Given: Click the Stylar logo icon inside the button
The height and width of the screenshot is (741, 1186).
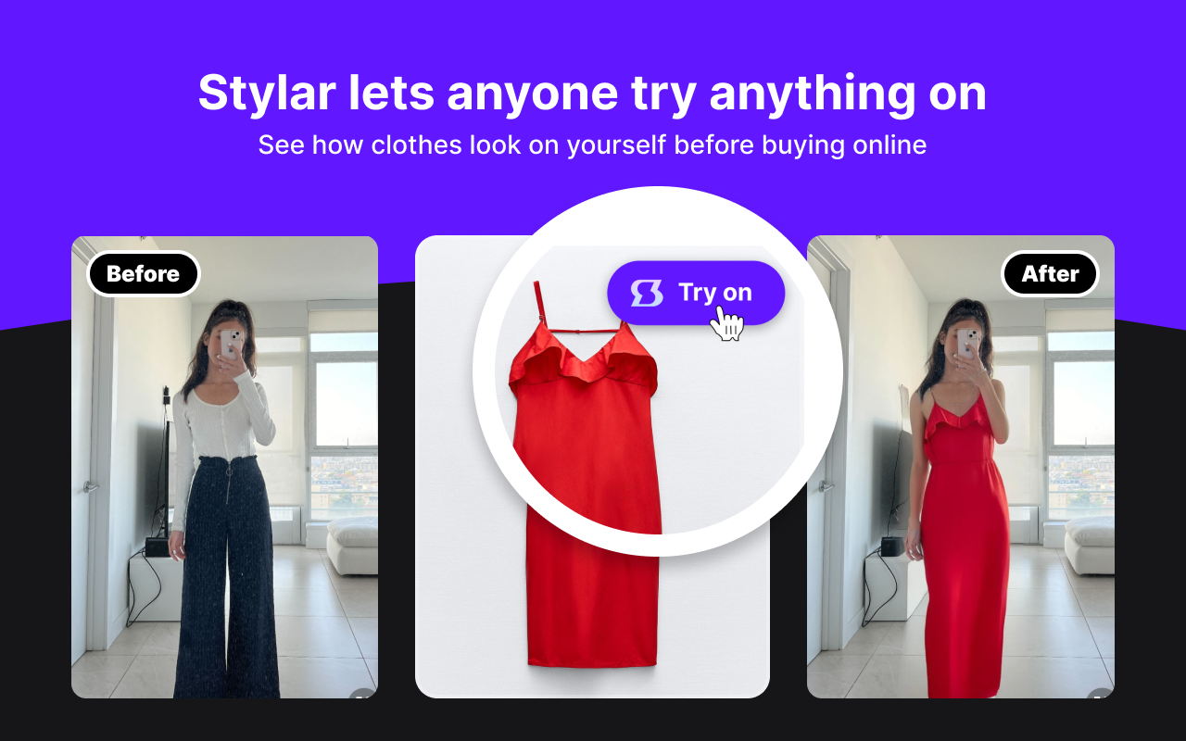Looking at the screenshot, I should click(647, 293).
